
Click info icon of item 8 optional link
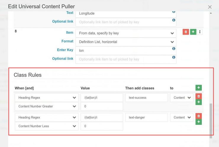[x=174, y=57]
